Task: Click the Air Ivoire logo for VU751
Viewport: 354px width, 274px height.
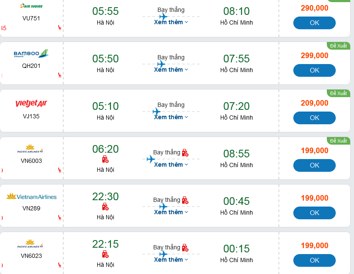Action: tap(31, 6)
